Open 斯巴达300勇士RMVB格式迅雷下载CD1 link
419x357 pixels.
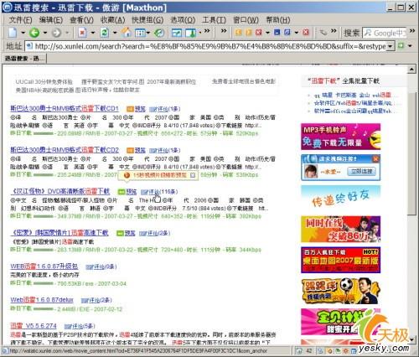(65, 109)
